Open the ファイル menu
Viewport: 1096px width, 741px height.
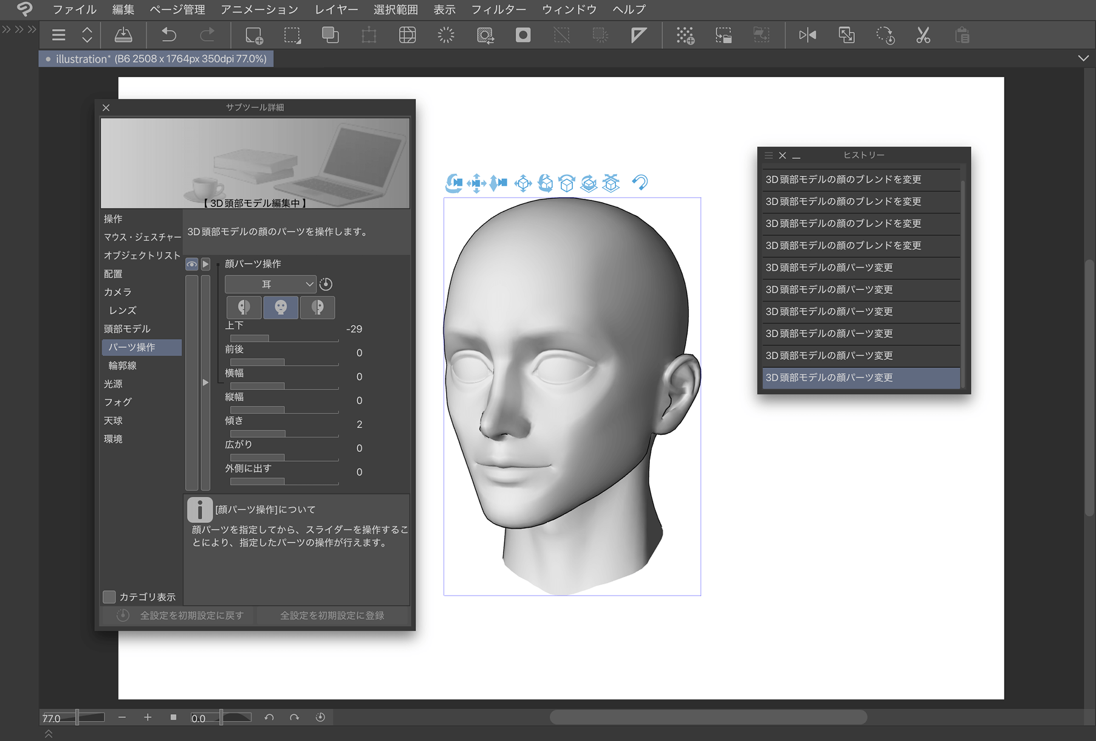click(75, 9)
